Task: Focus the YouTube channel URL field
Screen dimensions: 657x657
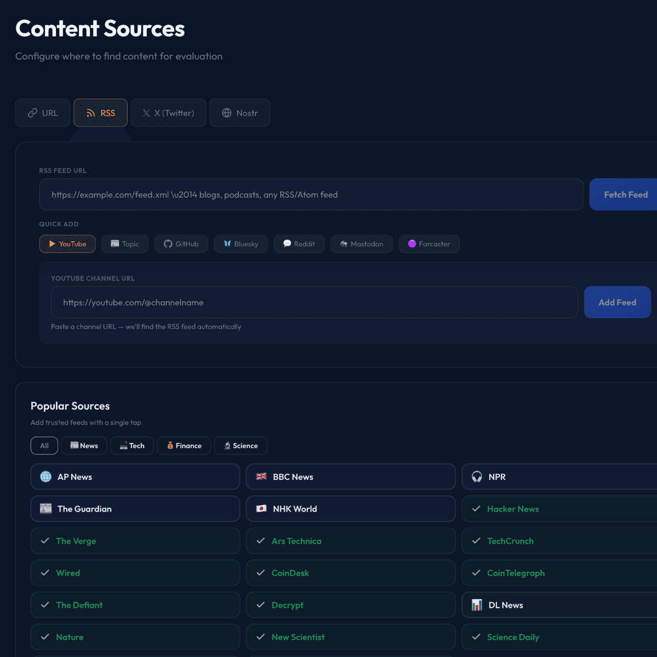Action: 314,302
